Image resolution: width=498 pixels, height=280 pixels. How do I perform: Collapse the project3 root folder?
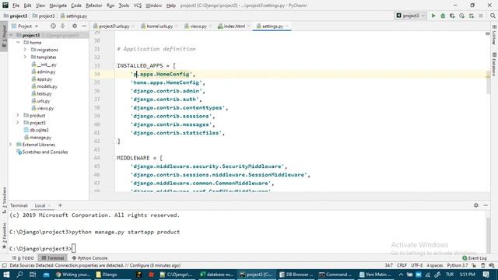point(11,35)
